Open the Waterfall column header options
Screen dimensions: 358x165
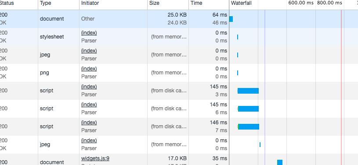coord(241,3)
